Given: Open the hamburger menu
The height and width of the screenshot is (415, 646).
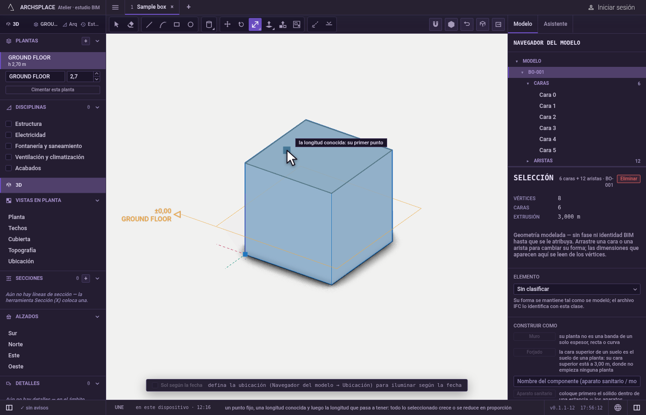Looking at the screenshot, I should point(115,7).
